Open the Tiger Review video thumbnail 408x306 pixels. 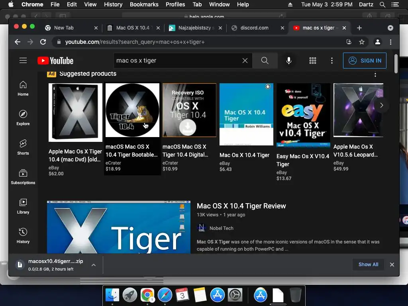click(119, 227)
